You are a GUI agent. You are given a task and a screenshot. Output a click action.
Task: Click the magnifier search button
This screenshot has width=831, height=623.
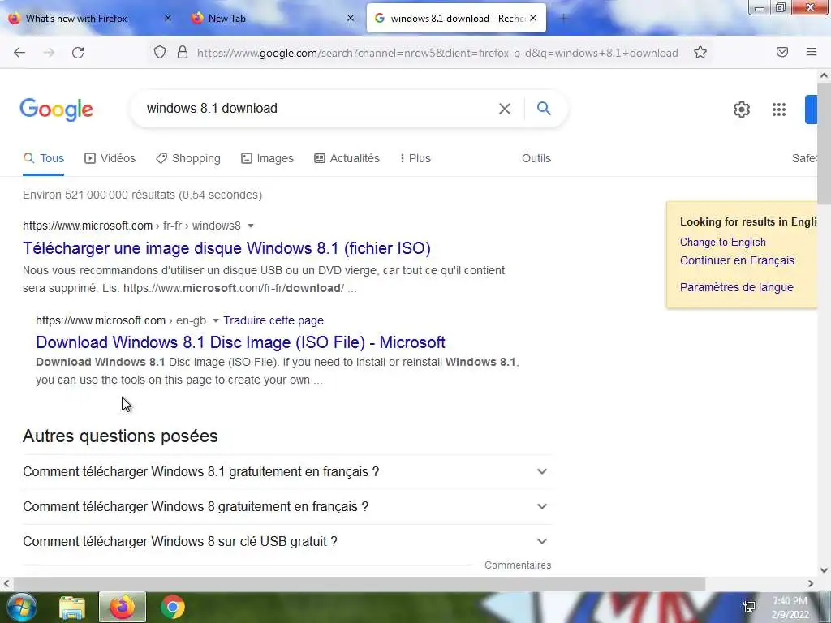pyautogui.click(x=544, y=108)
